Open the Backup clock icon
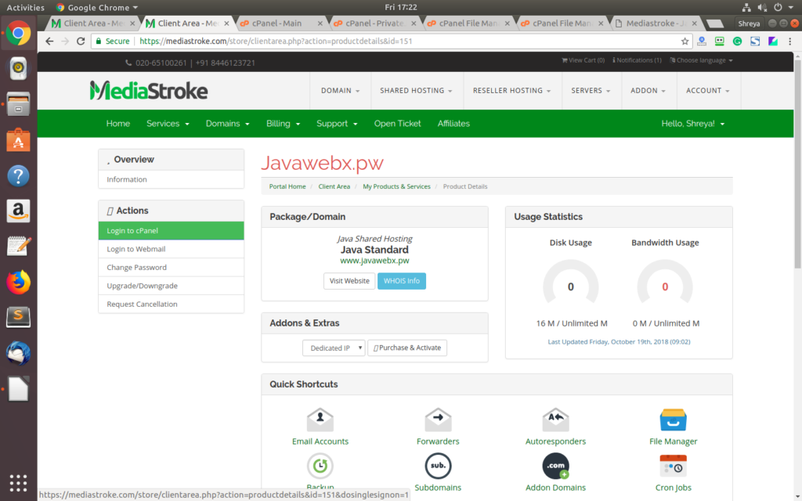 (x=320, y=466)
